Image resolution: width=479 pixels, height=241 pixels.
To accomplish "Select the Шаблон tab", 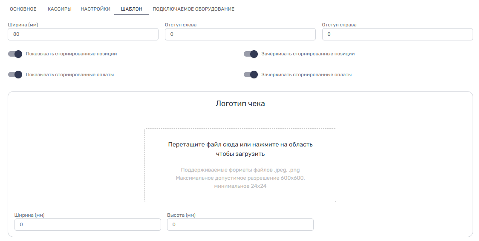I will coord(131,9).
